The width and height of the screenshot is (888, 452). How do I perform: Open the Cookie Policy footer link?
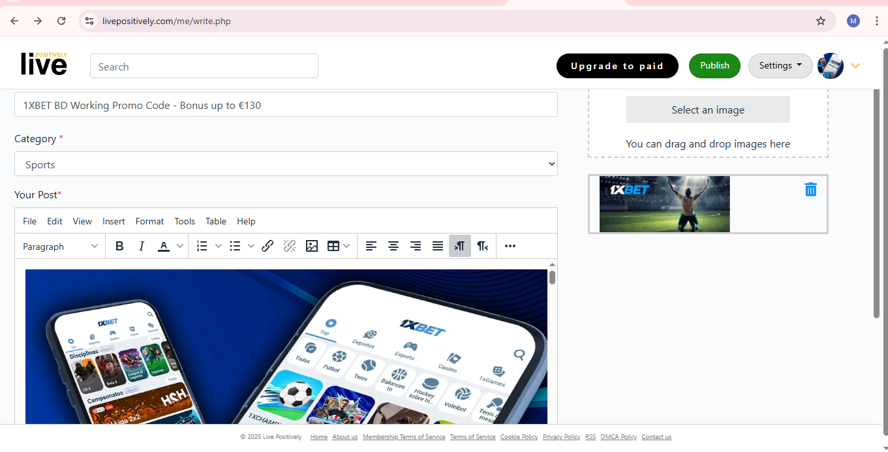click(519, 437)
